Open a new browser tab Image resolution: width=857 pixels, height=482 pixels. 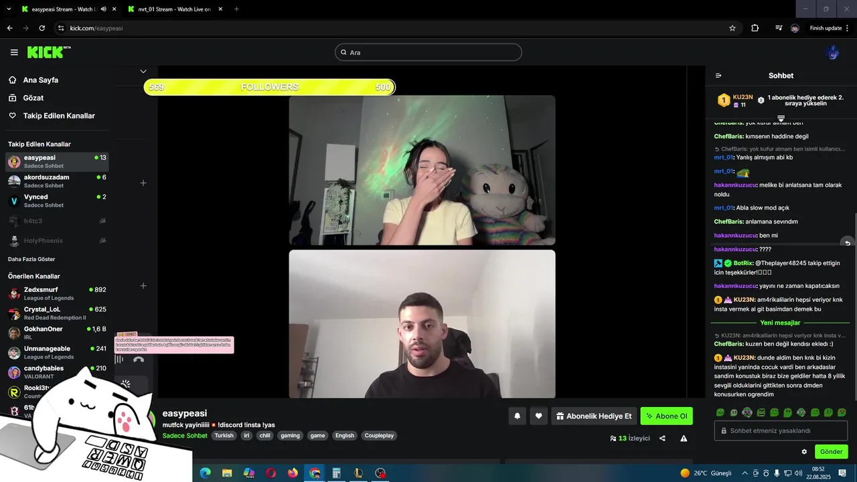236,9
